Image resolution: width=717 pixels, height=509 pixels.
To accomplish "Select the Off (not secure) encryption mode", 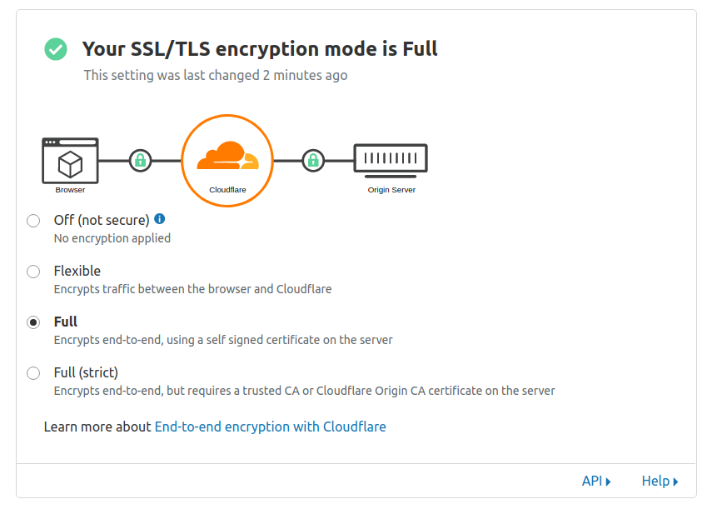I will click(x=33, y=220).
